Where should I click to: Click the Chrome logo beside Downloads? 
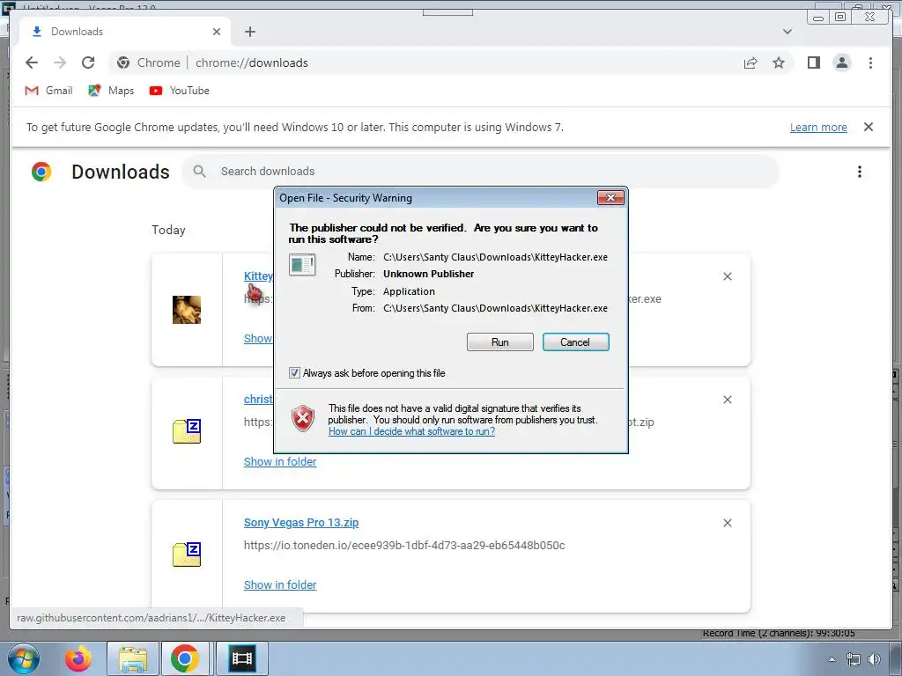(41, 172)
